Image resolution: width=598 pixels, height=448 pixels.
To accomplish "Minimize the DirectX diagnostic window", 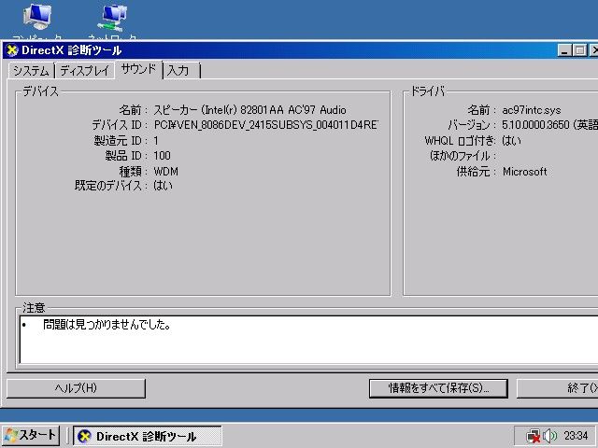I will (567, 50).
